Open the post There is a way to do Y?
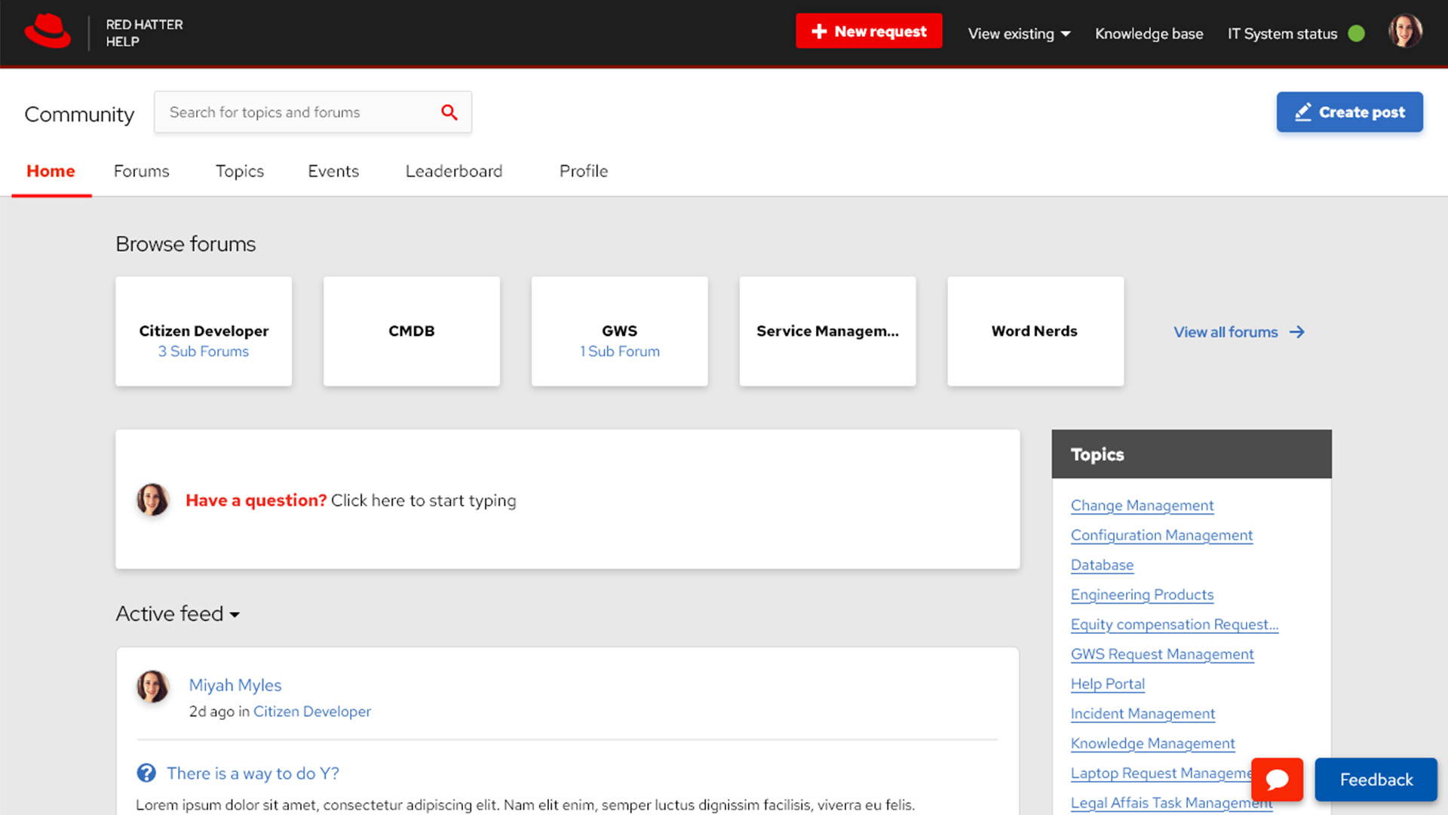Image resolution: width=1448 pixels, height=815 pixels. 253,773
